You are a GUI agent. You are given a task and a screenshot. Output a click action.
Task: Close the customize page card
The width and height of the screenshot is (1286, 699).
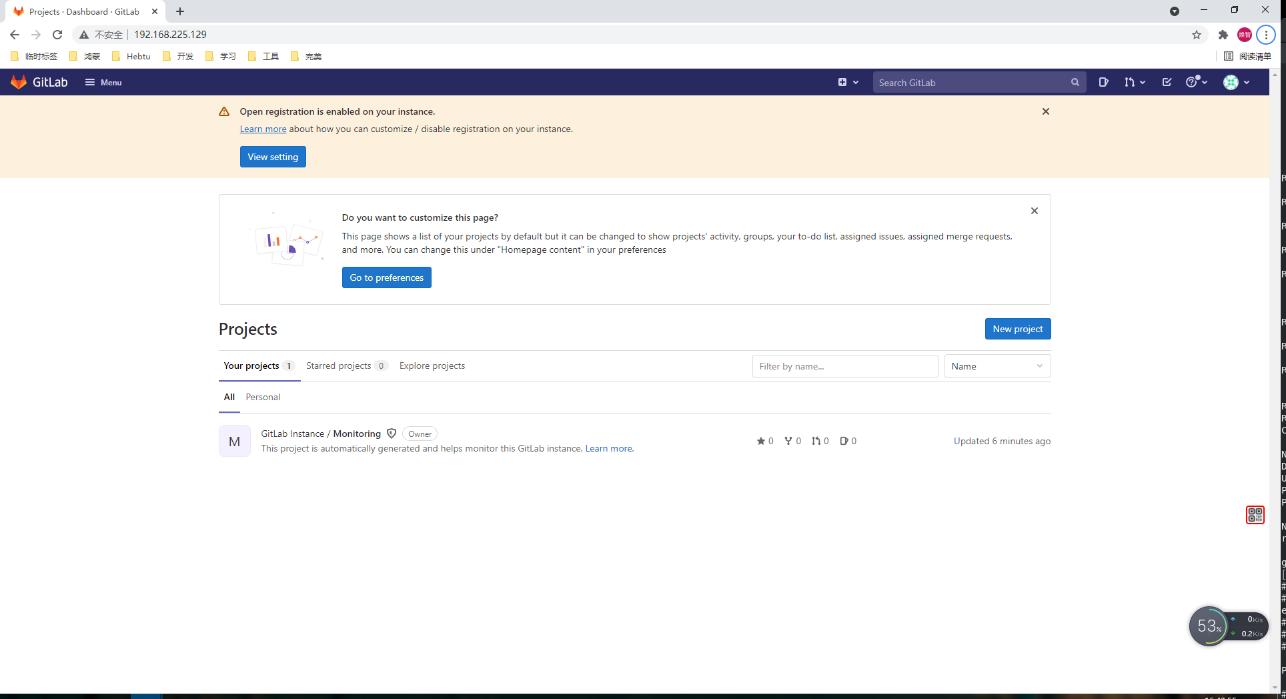tap(1035, 211)
